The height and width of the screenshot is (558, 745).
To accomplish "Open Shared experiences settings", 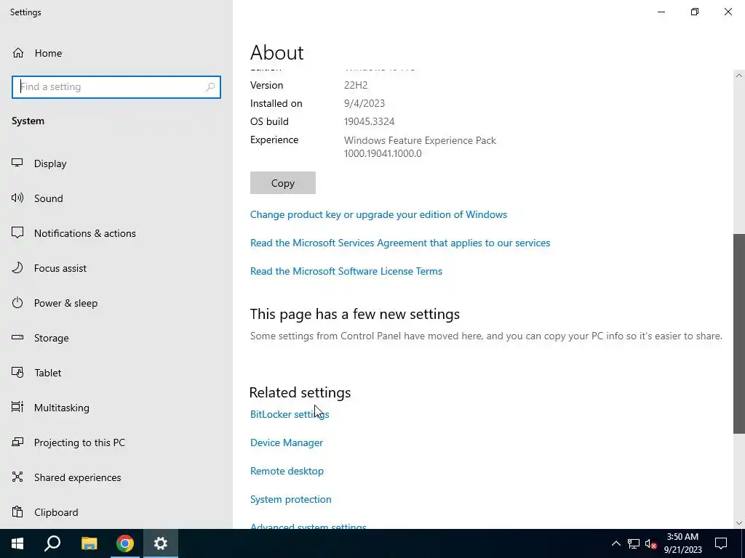I will click(x=66, y=477).
